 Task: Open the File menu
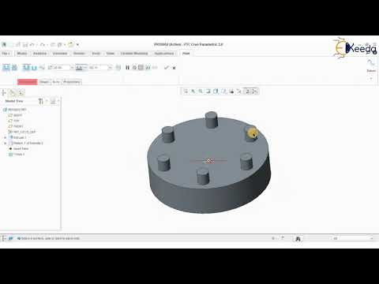(x=6, y=54)
